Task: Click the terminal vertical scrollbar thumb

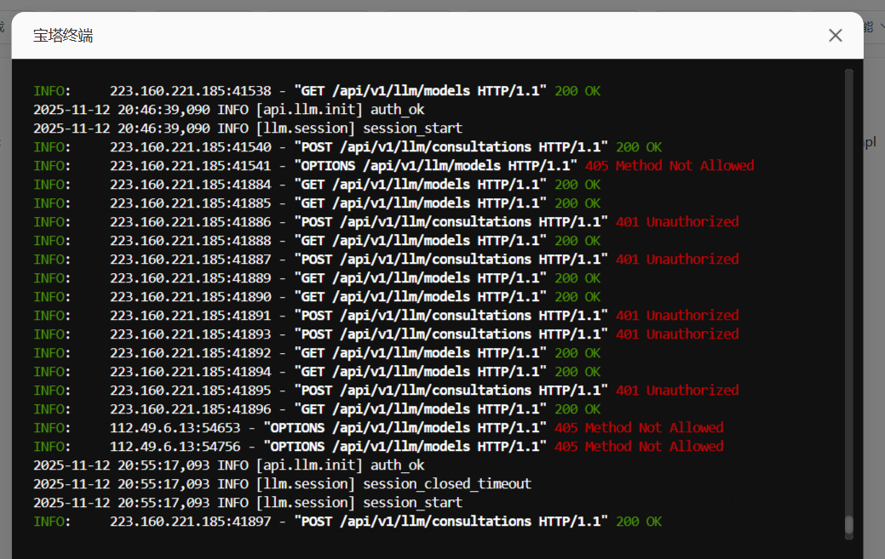Action: (848, 525)
